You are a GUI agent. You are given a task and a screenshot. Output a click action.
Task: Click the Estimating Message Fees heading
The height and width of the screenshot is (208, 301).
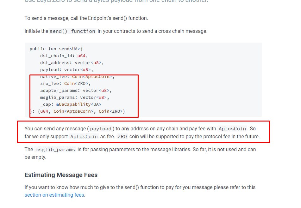tap(61, 175)
